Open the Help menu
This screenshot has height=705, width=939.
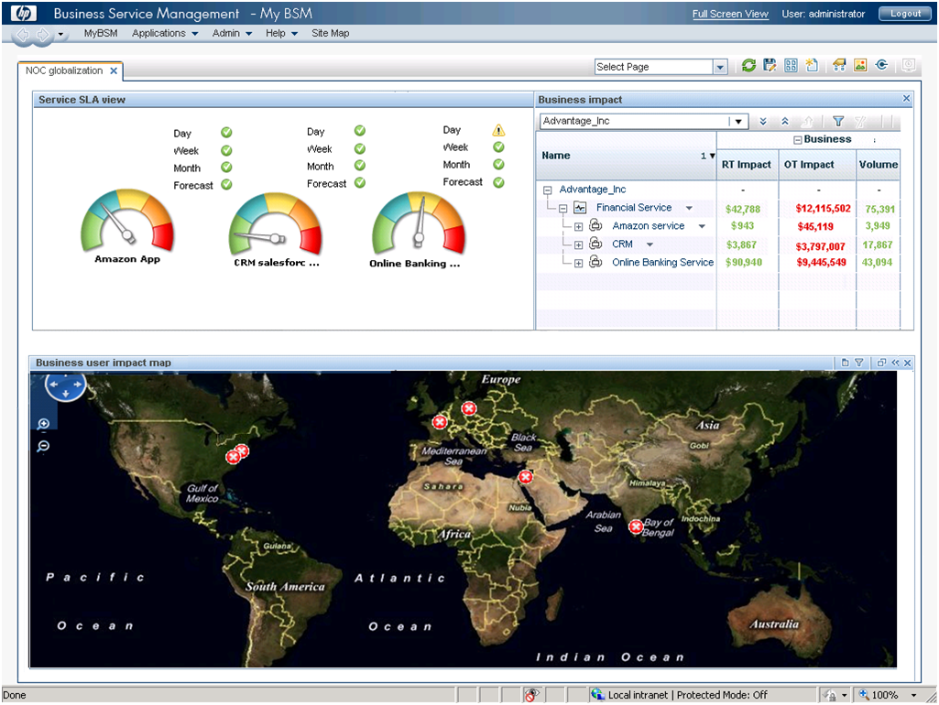point(281,33)
